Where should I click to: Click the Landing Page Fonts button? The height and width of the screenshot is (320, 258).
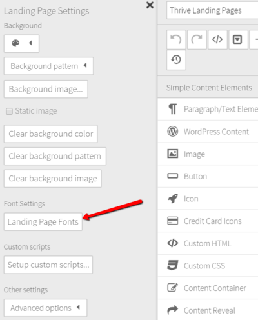point(43,222)
